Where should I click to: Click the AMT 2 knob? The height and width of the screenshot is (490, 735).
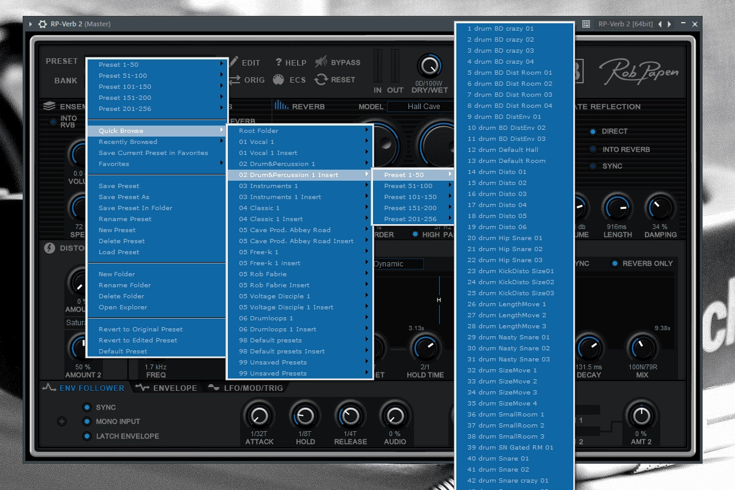[x=641, y=416]
